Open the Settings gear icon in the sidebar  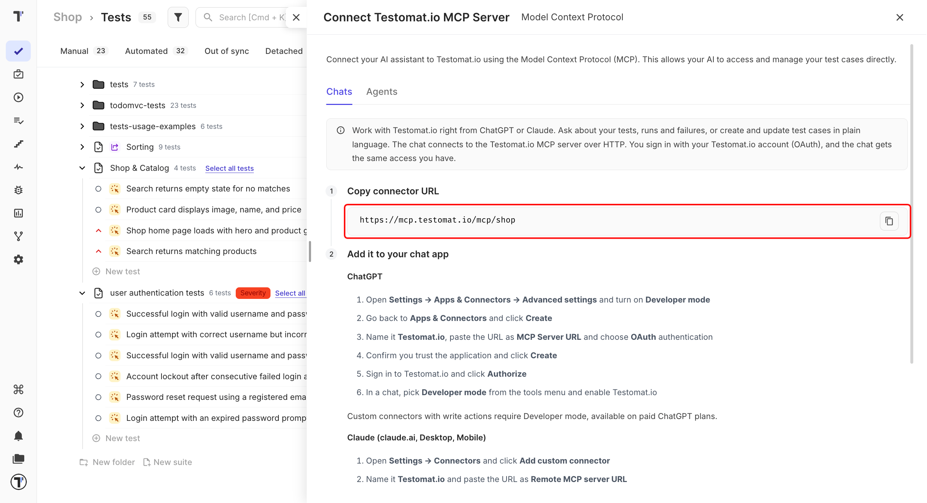[18, 259]
